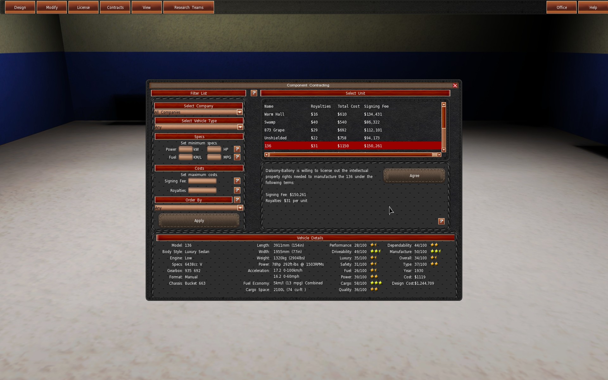
Task: Apply the filter list settings
Action: pos(199,221)
